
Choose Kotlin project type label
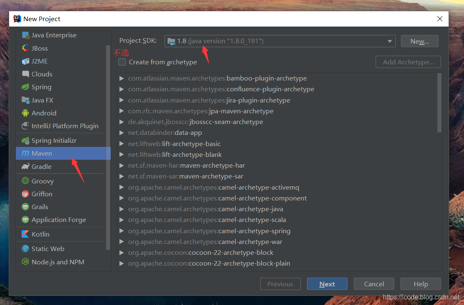(41, 234)
